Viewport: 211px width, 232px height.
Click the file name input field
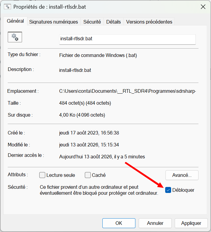click(x=127, y=39)
